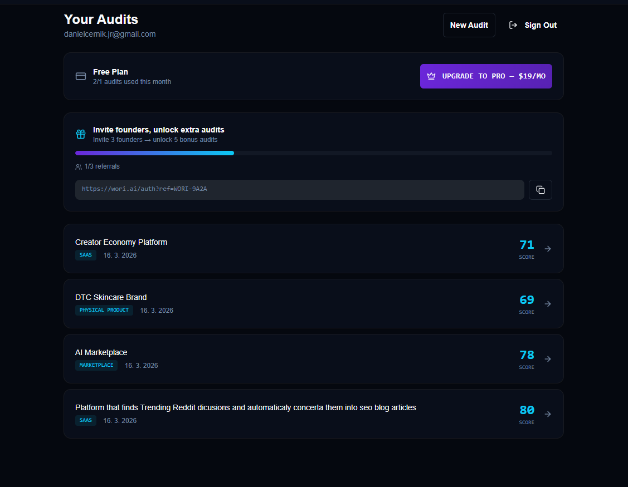Open AI Marketplace audit arrow
Image resolution: width=628 pixels, height=487 pixels.
point(548,359)
